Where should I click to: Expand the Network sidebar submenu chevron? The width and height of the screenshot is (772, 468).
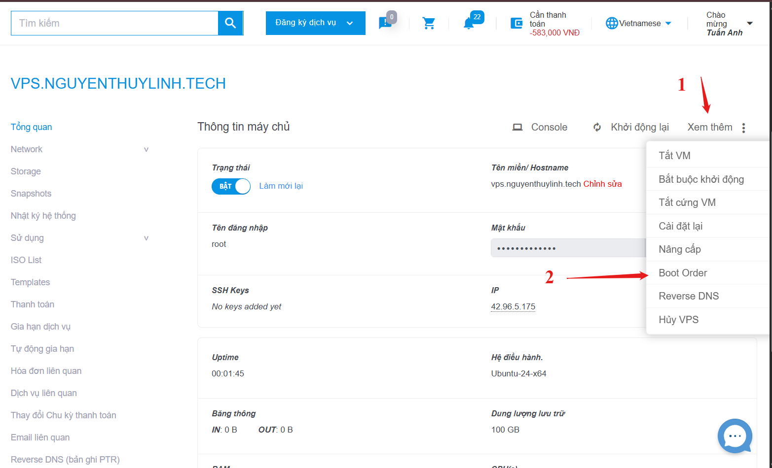(x=146, y=149)
